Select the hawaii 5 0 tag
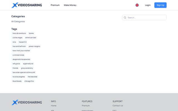The image size is (178, 111). click(x=23, y=42)
